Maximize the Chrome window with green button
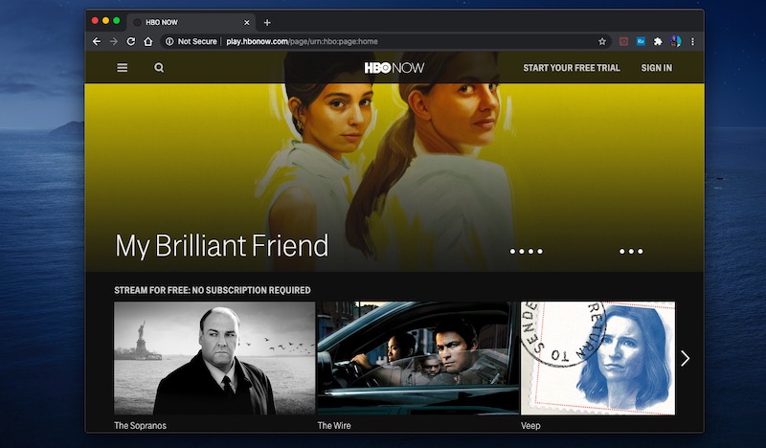The image size is (766, 448). coord(116,21)
